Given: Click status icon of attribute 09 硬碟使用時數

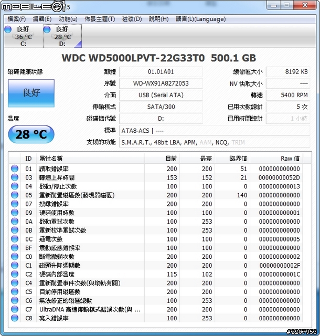Looking at the screenshot, I should click(15, 213).
